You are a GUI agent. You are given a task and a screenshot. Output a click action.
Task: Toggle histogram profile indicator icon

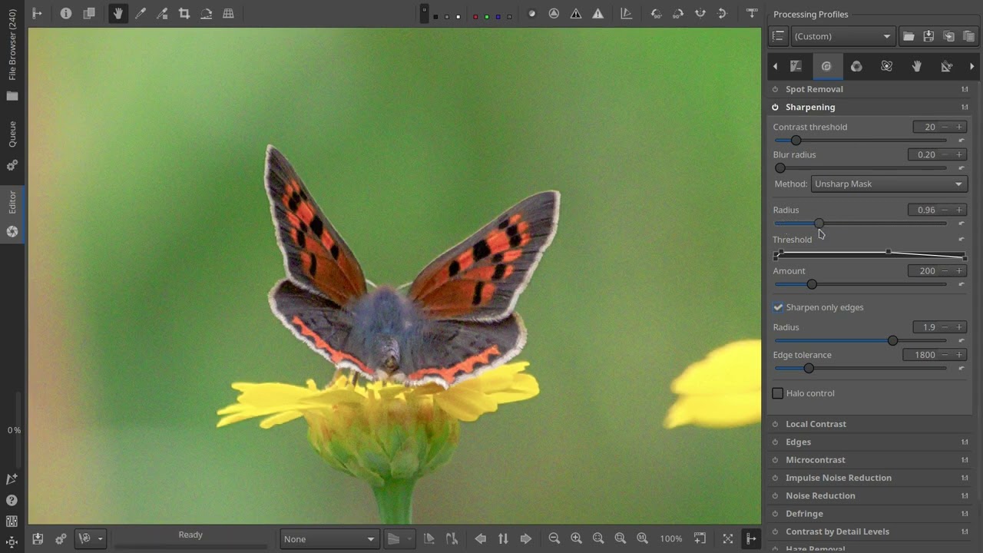tap(627, 13)
